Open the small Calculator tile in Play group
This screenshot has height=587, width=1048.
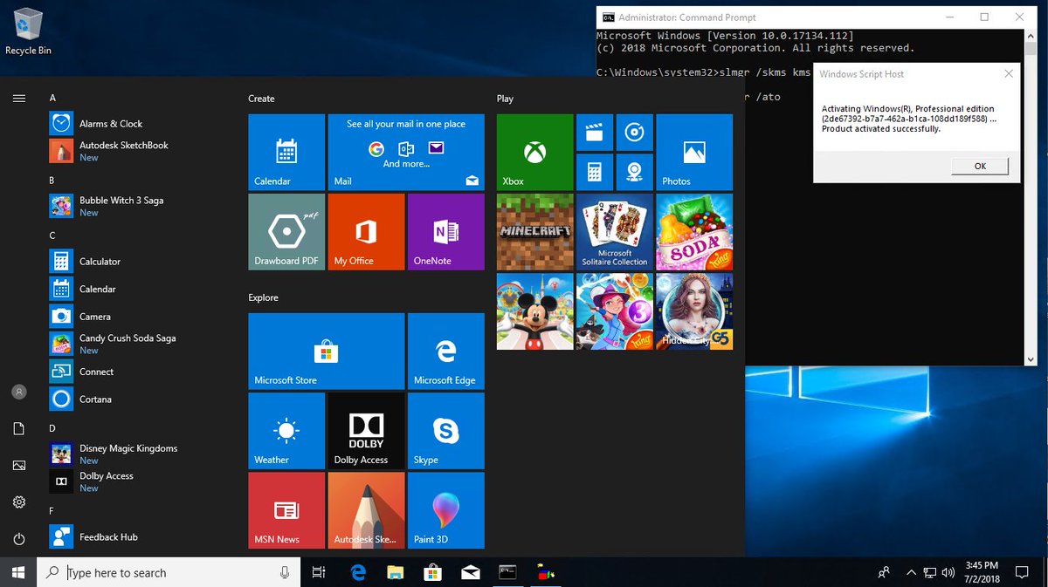[x=595, y=172]
